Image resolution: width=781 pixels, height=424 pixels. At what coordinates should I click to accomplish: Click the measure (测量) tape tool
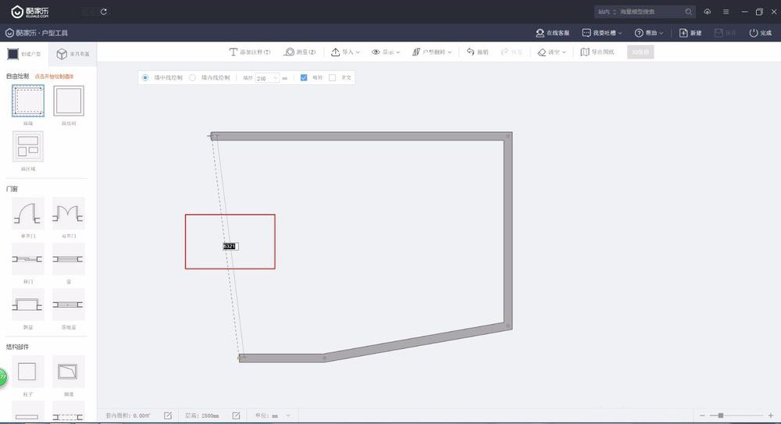click(x=300, y=52)
